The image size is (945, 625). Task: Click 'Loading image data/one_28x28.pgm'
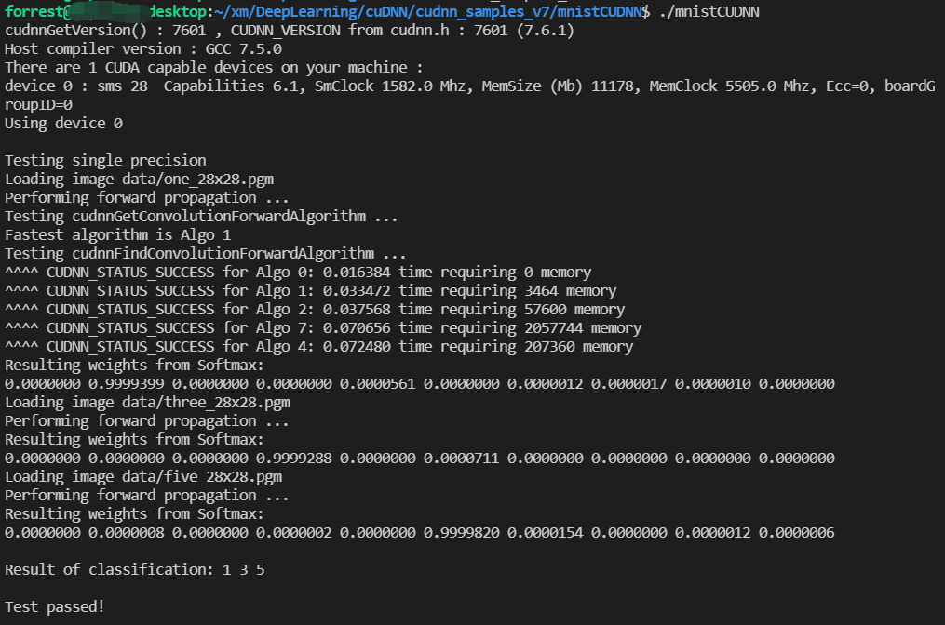coord(140,180)
